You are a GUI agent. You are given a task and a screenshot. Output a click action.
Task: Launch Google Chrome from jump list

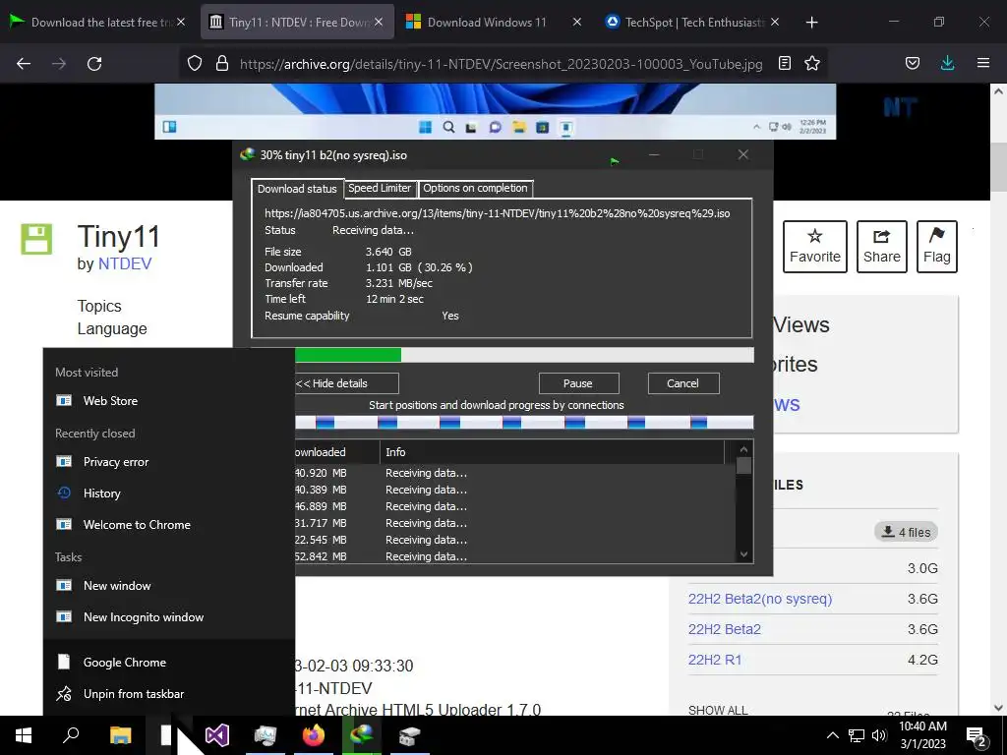tap(169, 662)
